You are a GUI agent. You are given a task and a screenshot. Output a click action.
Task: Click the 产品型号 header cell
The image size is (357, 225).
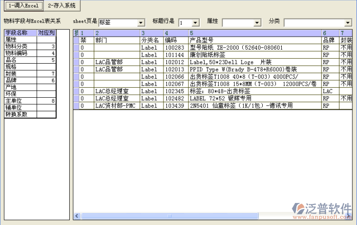[x=255, y=40]
